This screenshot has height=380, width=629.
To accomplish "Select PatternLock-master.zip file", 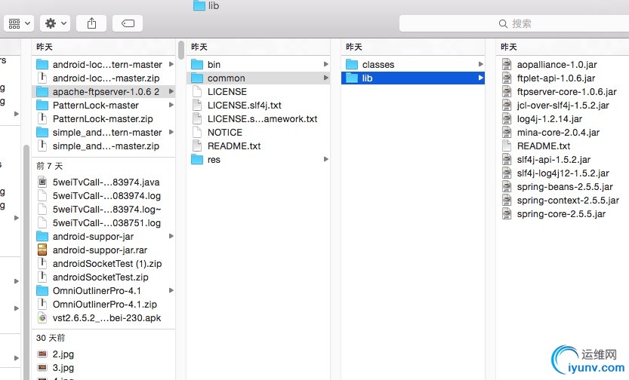I will tap(103, 119).
